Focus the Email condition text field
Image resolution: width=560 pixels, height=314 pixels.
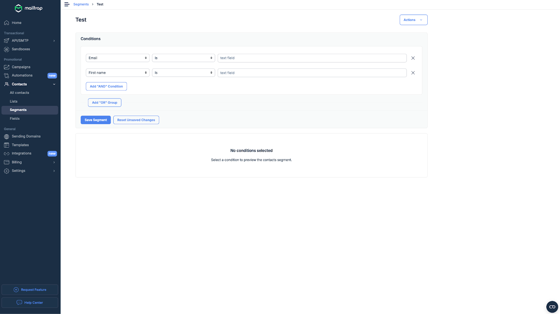pos(312,58)
